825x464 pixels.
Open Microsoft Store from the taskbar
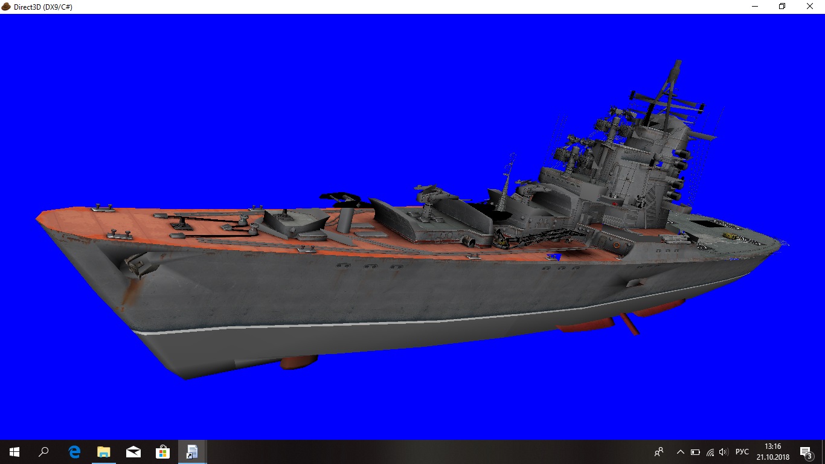pyautogui.click(x=163, y=452)
